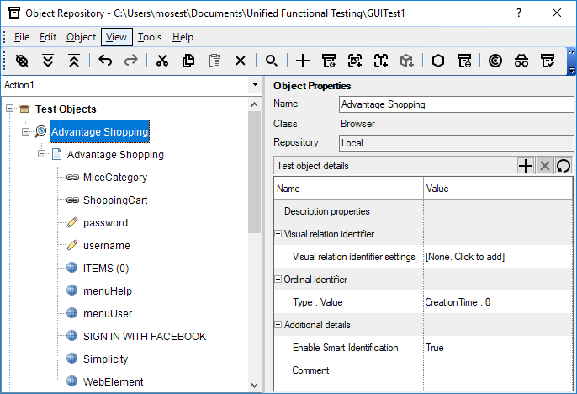Image resolution: width=577 pixels, height=394 pixels.
Task: Add a description property with plus button
Action: point(526,166)
